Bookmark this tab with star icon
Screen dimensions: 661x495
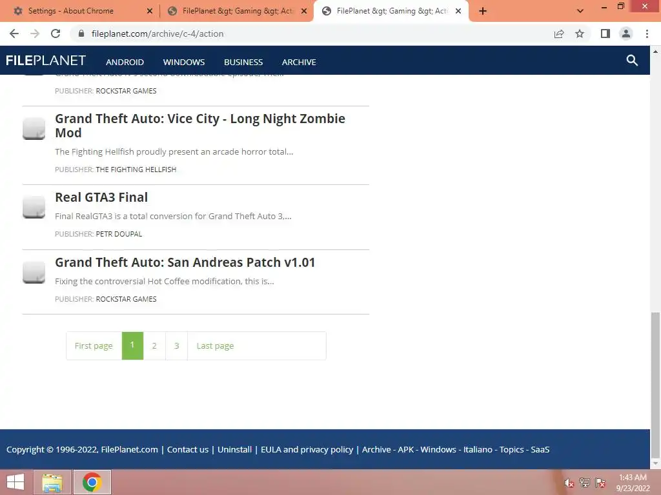[580, 34]
